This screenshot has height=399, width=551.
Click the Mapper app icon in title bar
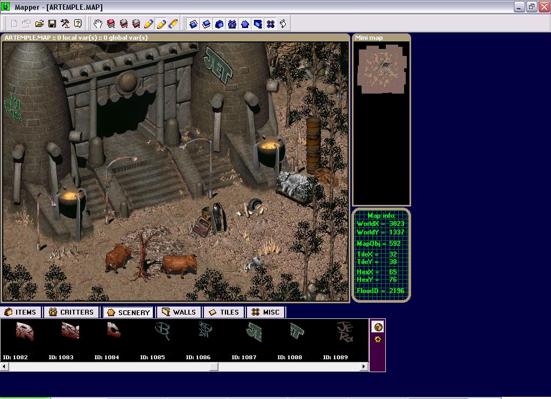[x=5, y=6]
